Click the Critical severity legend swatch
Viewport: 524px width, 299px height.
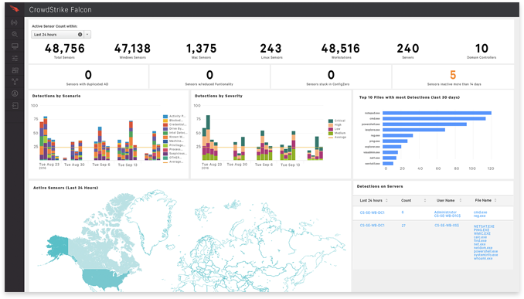(x=331, y=121)
